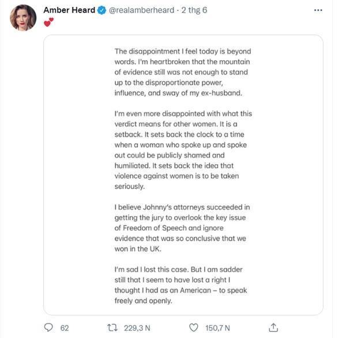Click the Amber Heard display name
The width and height of the screenshot is (346, 338).
[69, 10]
